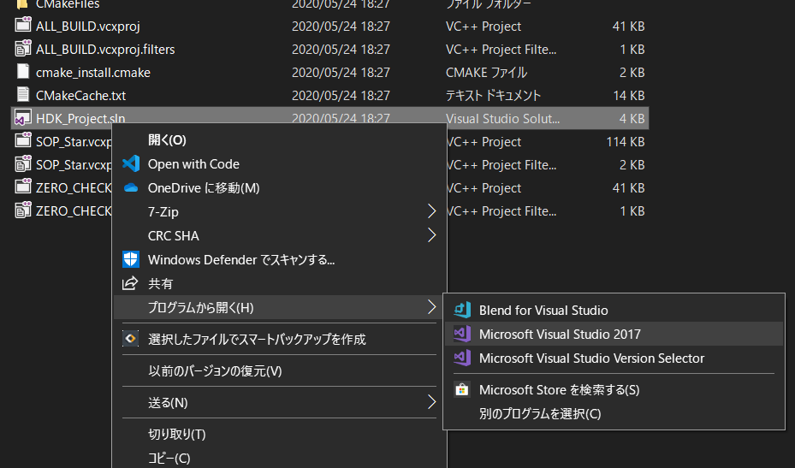Click the OneDrive cloud icon

(x=131, y=187)
